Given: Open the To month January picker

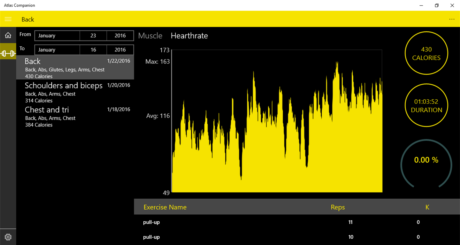Looking at the screenshot, I should point(57,50).
